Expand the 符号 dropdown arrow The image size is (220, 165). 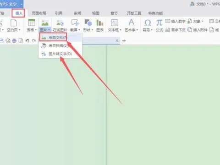tap(152, 30)
